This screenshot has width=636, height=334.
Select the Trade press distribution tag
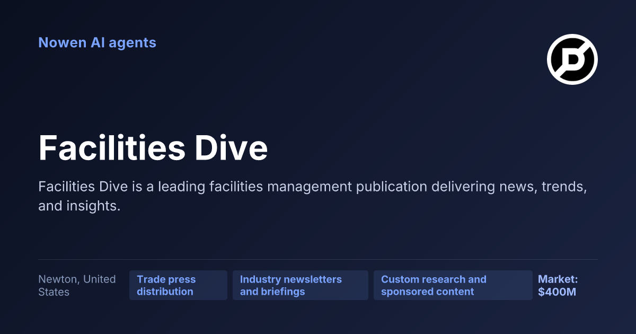(x=178, y=285)
